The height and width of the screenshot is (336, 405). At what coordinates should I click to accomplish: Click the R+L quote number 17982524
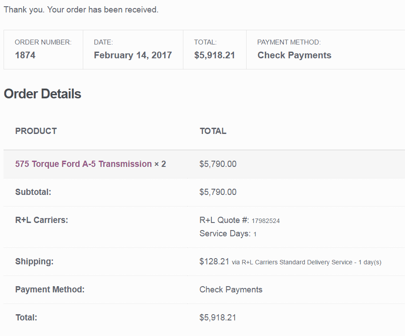click(266, 221)
